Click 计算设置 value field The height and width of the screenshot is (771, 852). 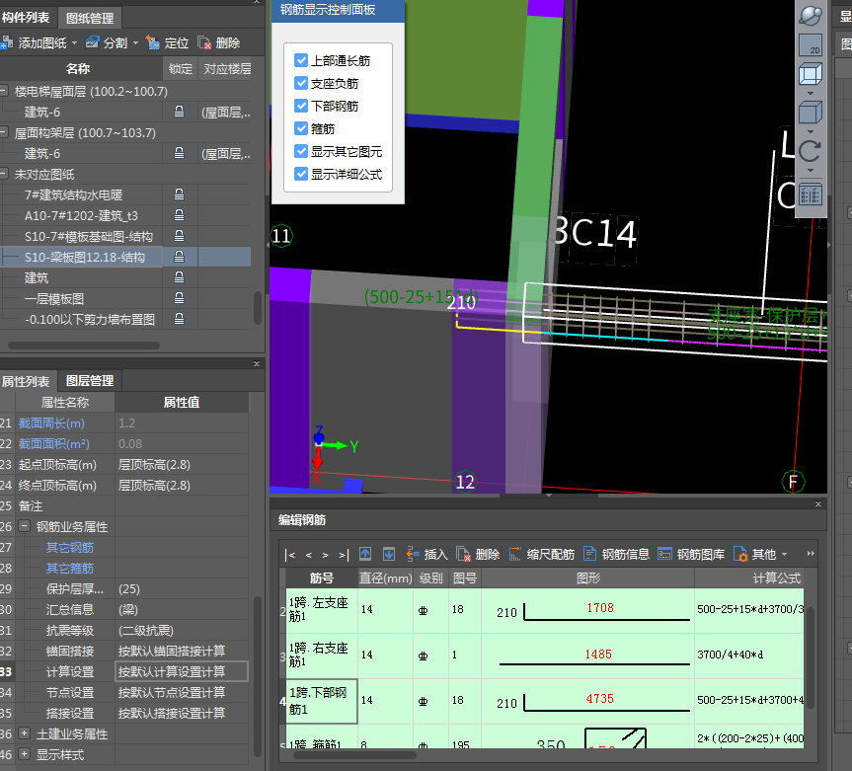click(182, 671)
